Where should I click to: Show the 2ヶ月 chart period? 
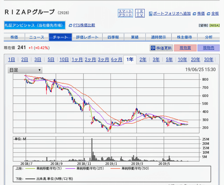point(90,59)
